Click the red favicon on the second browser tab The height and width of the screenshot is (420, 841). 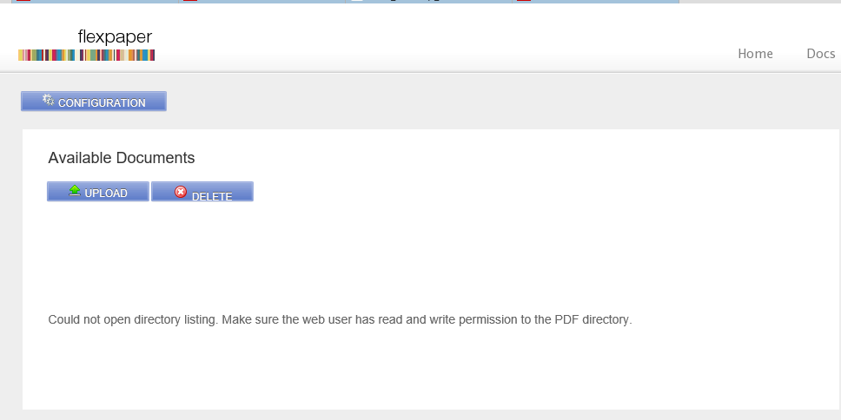[190, 1]
